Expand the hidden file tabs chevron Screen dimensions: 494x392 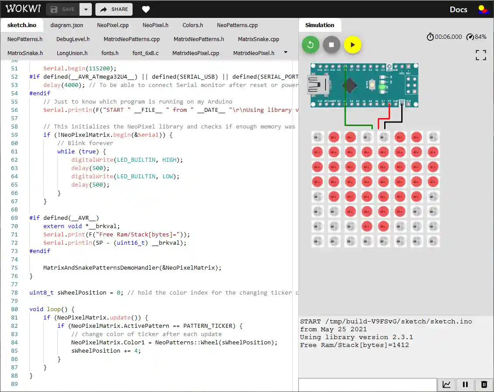pos(286,52)
